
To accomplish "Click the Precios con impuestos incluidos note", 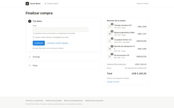I will (x=118, y=78).
